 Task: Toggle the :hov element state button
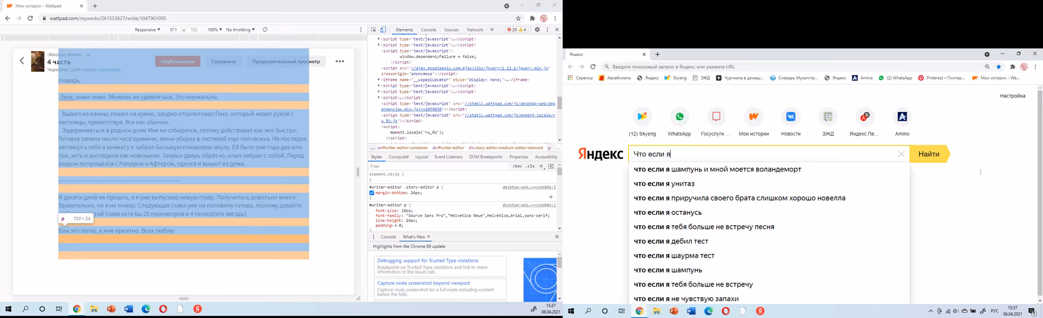coord(517,166)
